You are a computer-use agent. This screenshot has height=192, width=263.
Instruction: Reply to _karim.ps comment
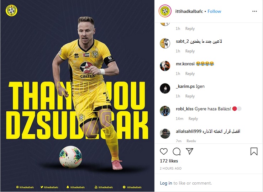(190, 96)
